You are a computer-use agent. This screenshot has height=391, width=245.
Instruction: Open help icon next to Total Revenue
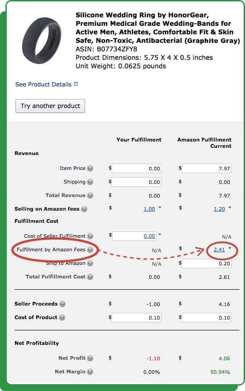90,195
